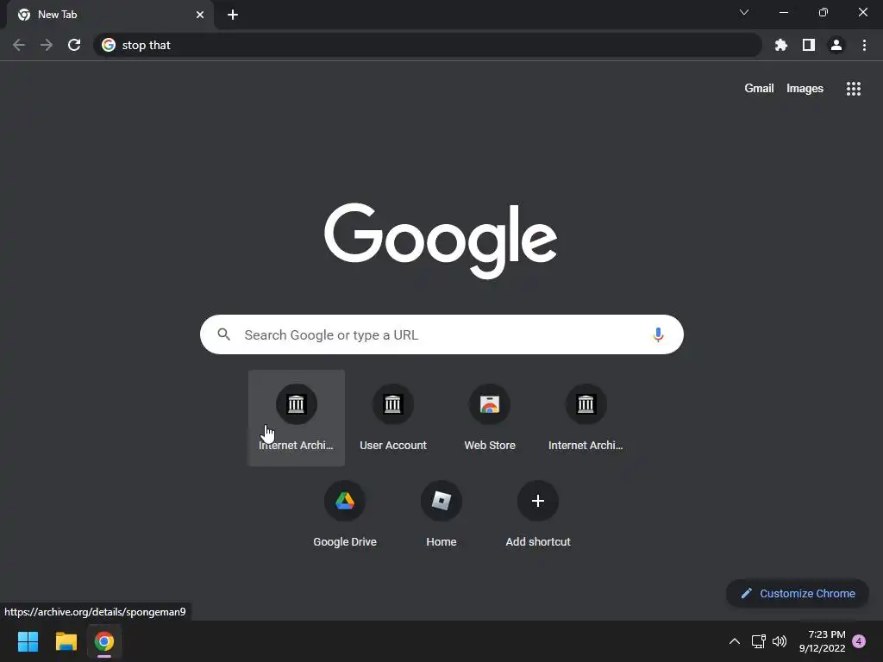
Task: Reload the current page
Action: 74,45
